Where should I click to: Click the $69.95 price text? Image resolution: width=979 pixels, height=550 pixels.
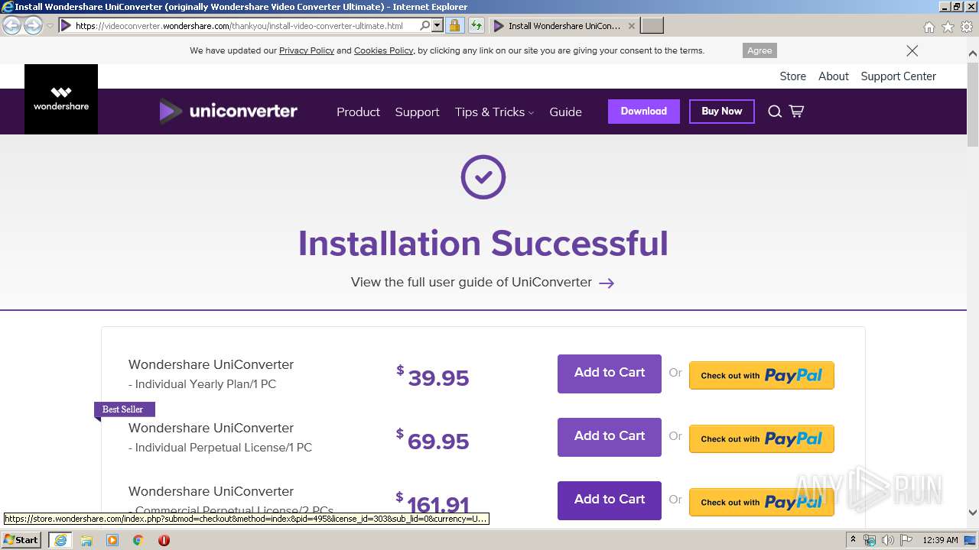tap(433, 440)
